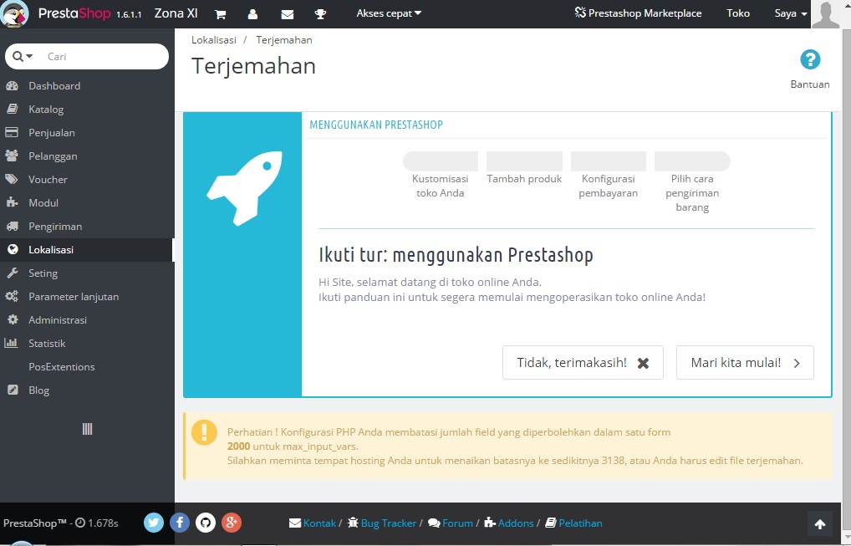The height and width of the screenshot is (546, 851).
Task: Click Pilih cara pengiriman barang step
Action: click(x=692, y=182)
